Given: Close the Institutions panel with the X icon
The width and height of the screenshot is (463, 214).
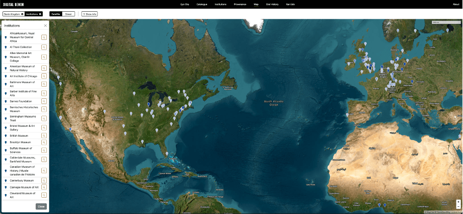Looking at the screenshot, I should tap(45, 25).
